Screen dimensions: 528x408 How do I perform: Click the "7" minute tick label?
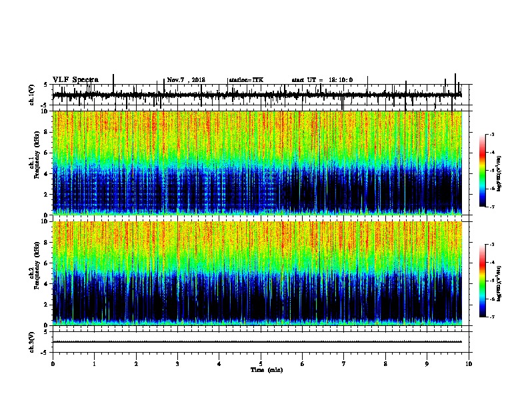click(344, 364)
